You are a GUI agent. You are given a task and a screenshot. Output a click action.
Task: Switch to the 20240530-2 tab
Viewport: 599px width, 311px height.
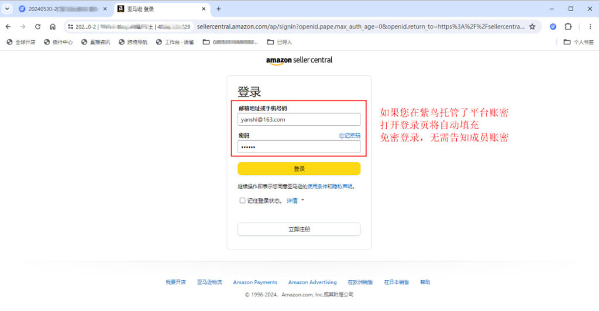pos(63,9)
